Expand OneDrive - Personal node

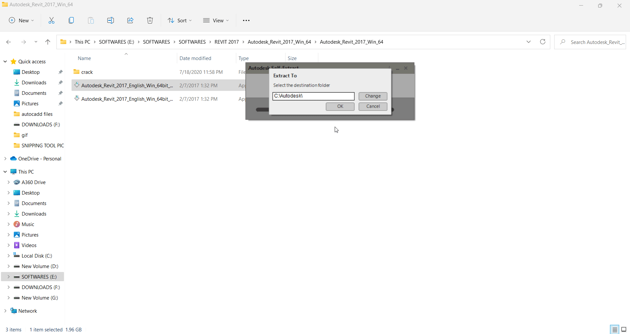(x=5, y=158)
